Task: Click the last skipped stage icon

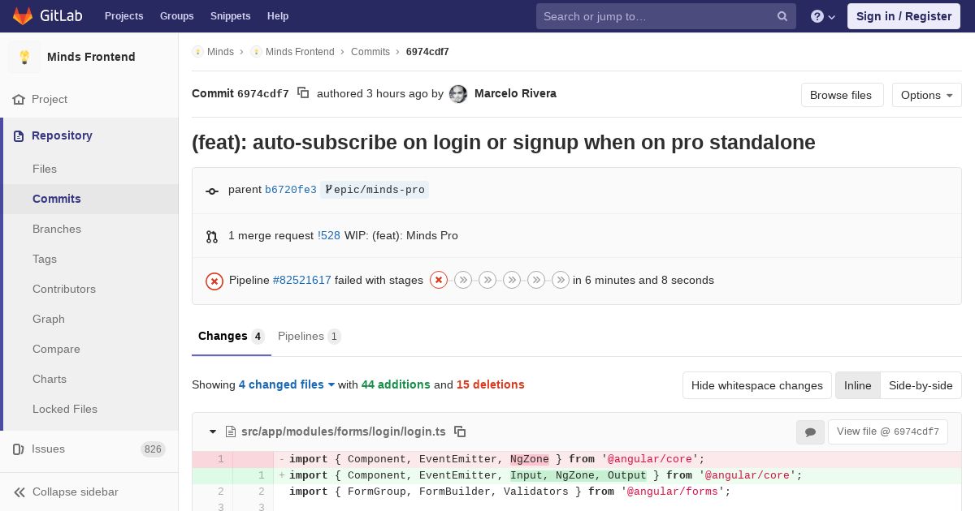Action: pyautogui.click(x=561, y=280)
